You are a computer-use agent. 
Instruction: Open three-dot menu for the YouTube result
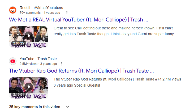61,64
